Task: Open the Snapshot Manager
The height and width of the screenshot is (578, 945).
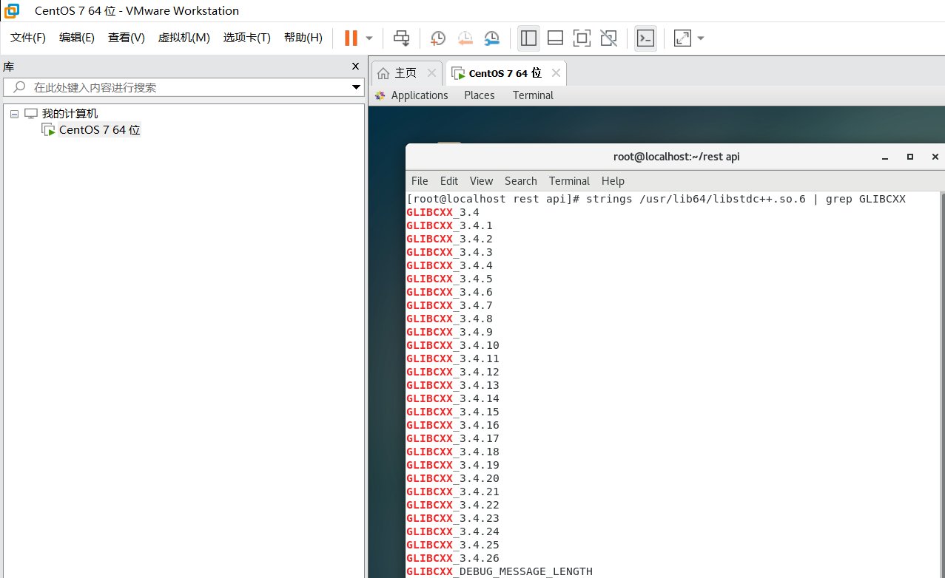Action: tap(491, 38)
